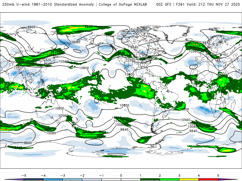Image resolution: width=242 pixels, height=181 pixels.
Task: Select the dark green swatch between 1 and 2
Action: (150, 179)
